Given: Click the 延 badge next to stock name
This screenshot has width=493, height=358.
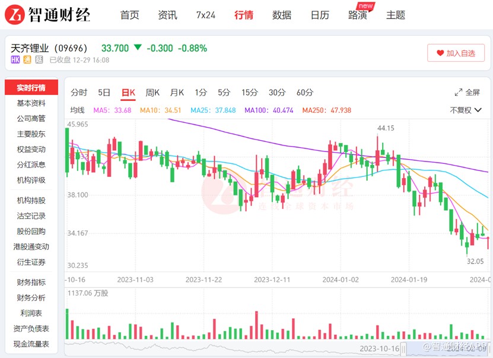Looking at the screenshot, I should point(40,59).
